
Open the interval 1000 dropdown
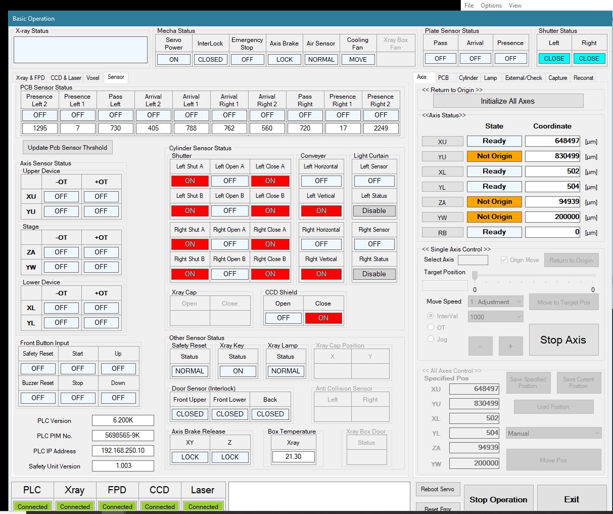[x=496, y=317]
